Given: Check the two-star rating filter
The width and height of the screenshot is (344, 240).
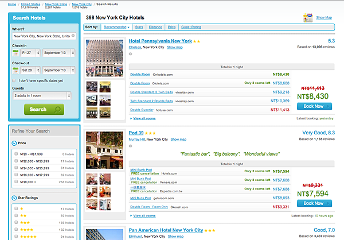Looking at the screenshot, I should (16, 215).
